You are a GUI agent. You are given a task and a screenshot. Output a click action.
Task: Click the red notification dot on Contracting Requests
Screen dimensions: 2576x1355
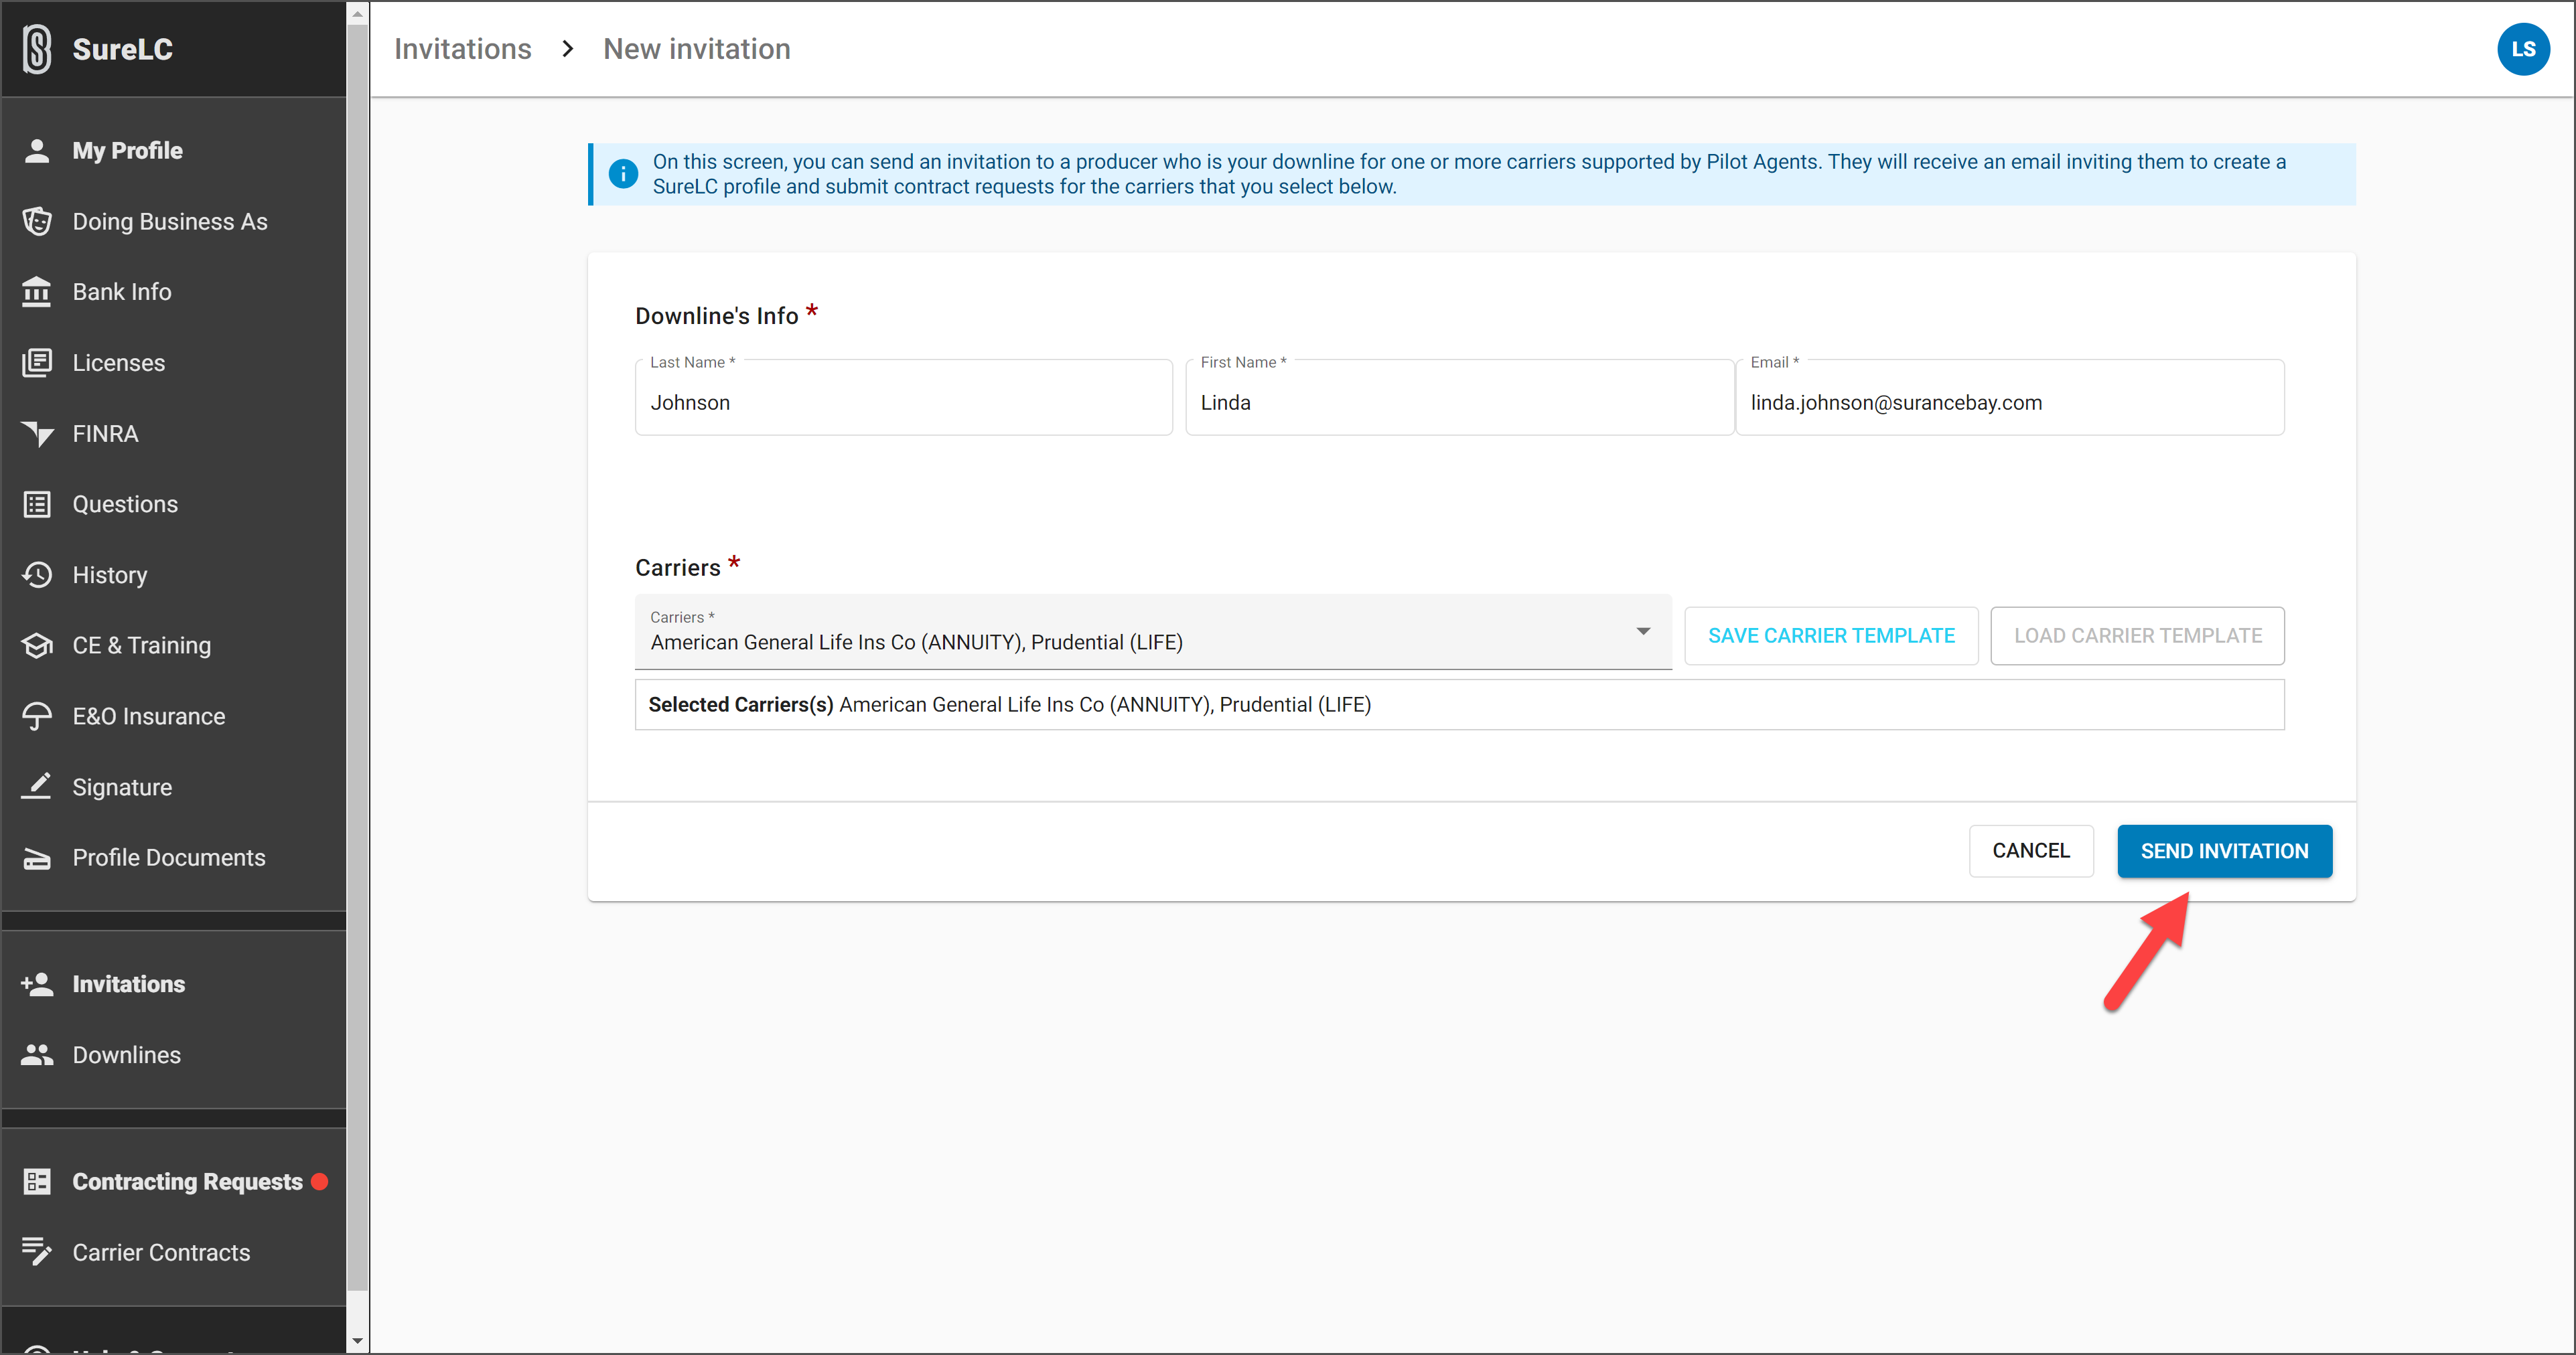pyautogui.click(x=320, y=1181)
